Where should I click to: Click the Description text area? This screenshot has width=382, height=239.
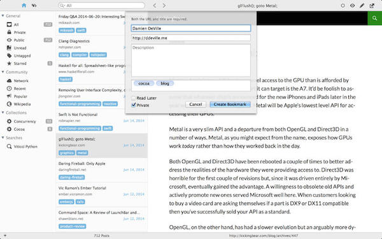pyautogui.click(x=191, y=61)
